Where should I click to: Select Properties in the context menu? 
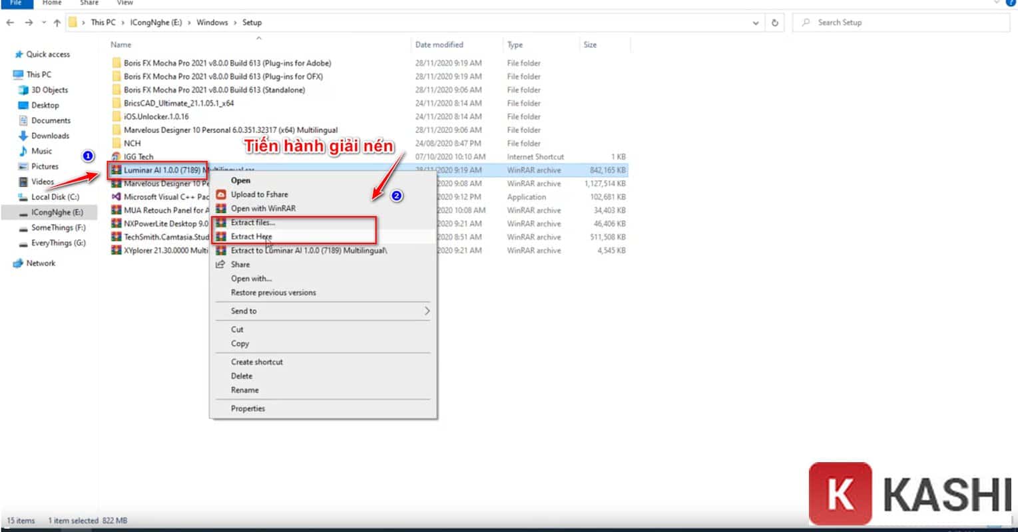(248, 409)
